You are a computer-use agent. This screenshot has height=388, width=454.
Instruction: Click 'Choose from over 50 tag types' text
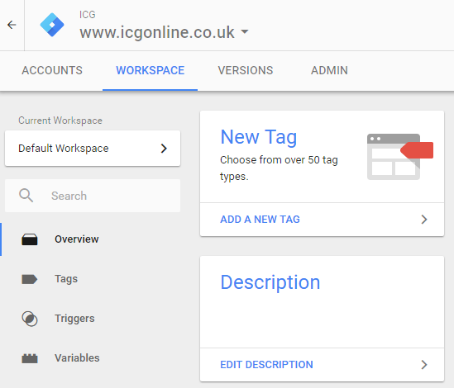click(x=279, y=168)
